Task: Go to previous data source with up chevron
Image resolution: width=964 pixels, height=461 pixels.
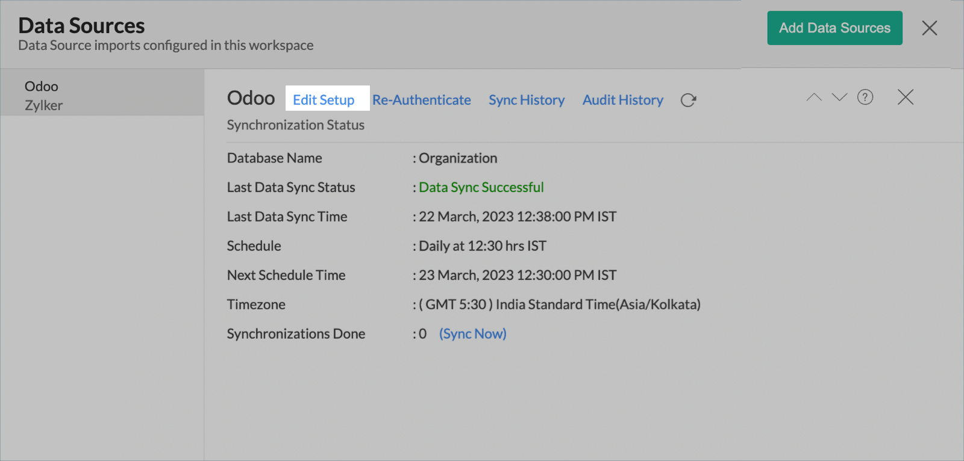Action: (814, 97)
